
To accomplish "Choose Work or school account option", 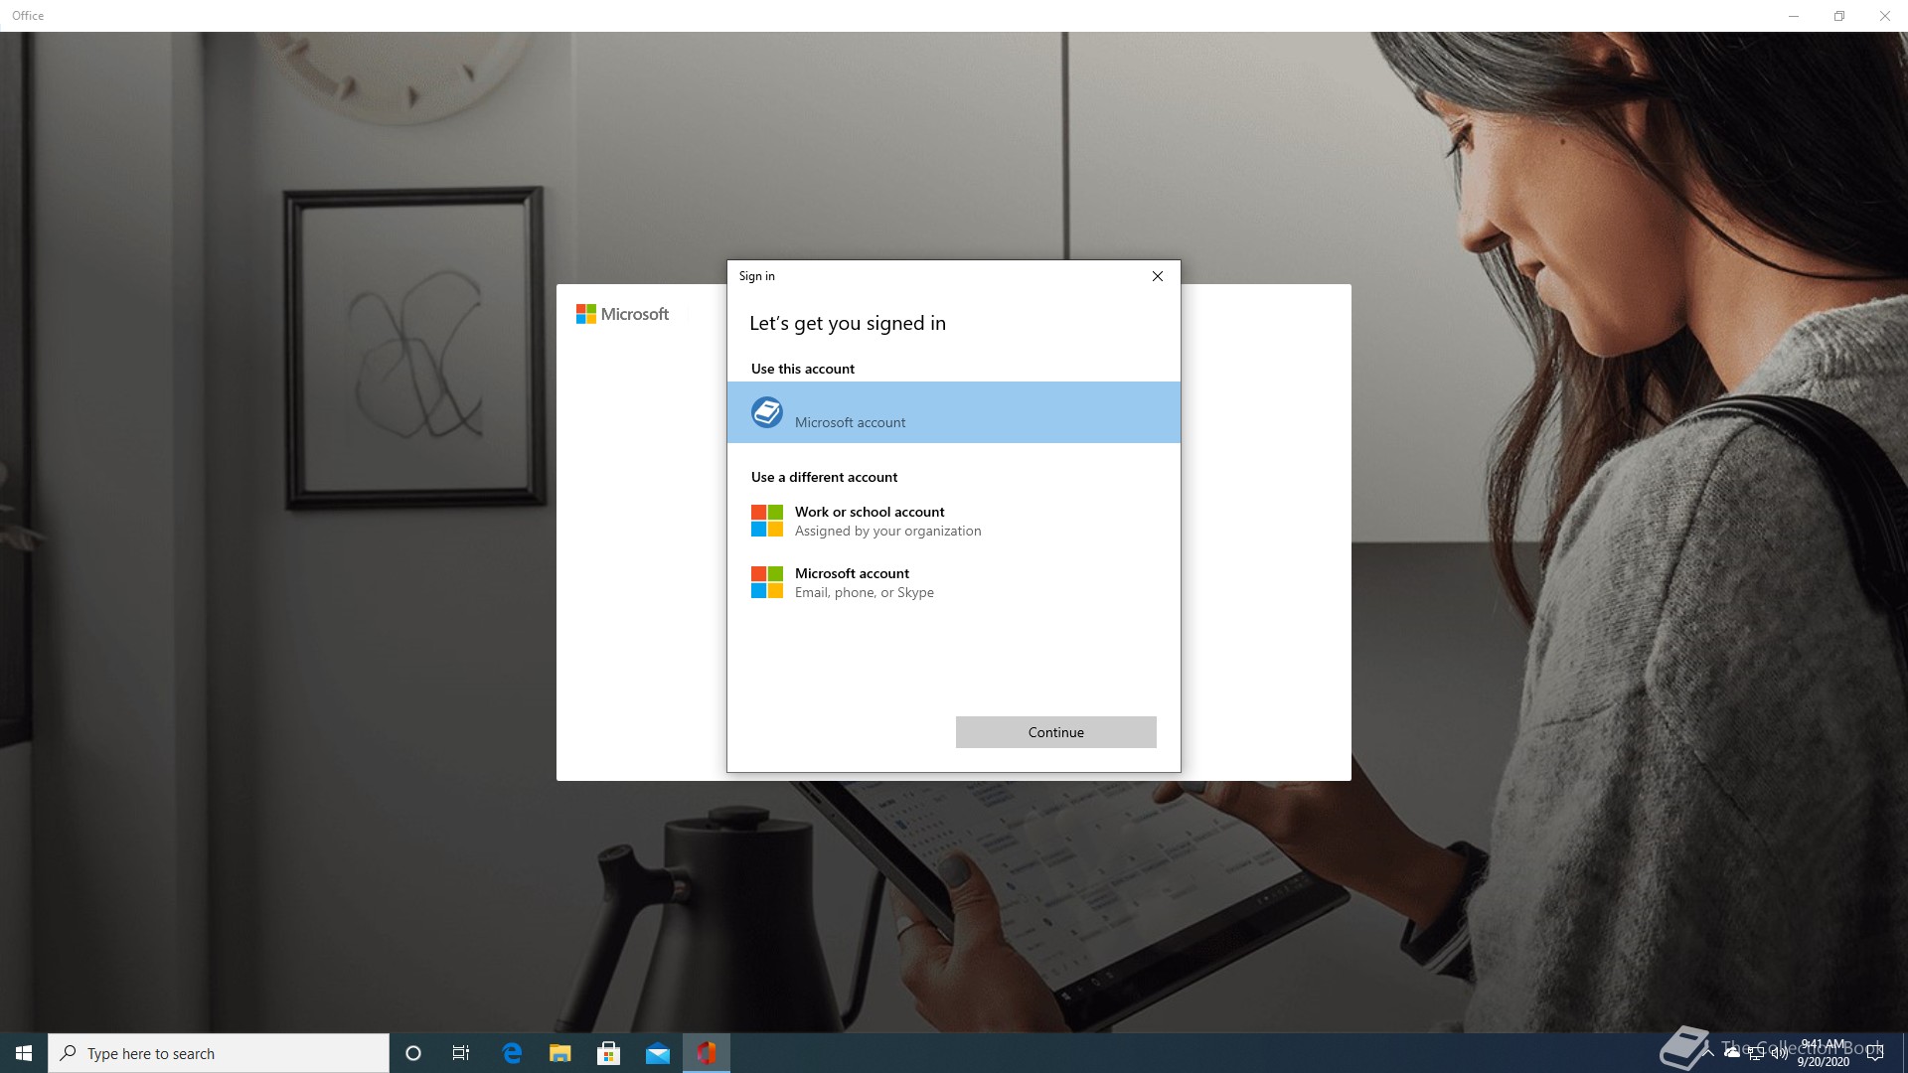I will click(x=870, y=521).
